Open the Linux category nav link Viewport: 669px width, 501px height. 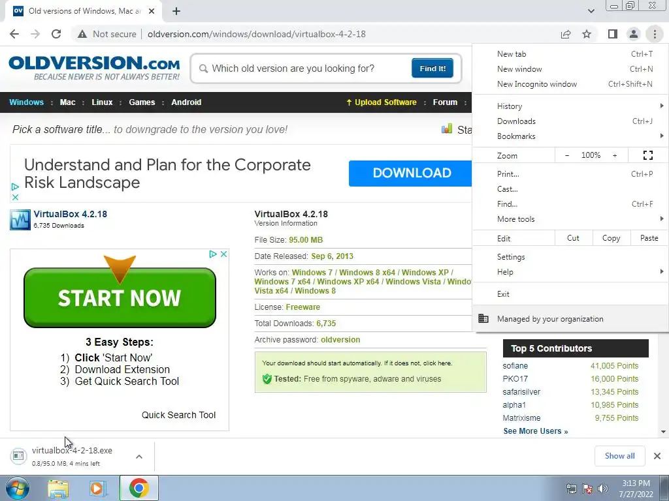click(x=102, y=102)
